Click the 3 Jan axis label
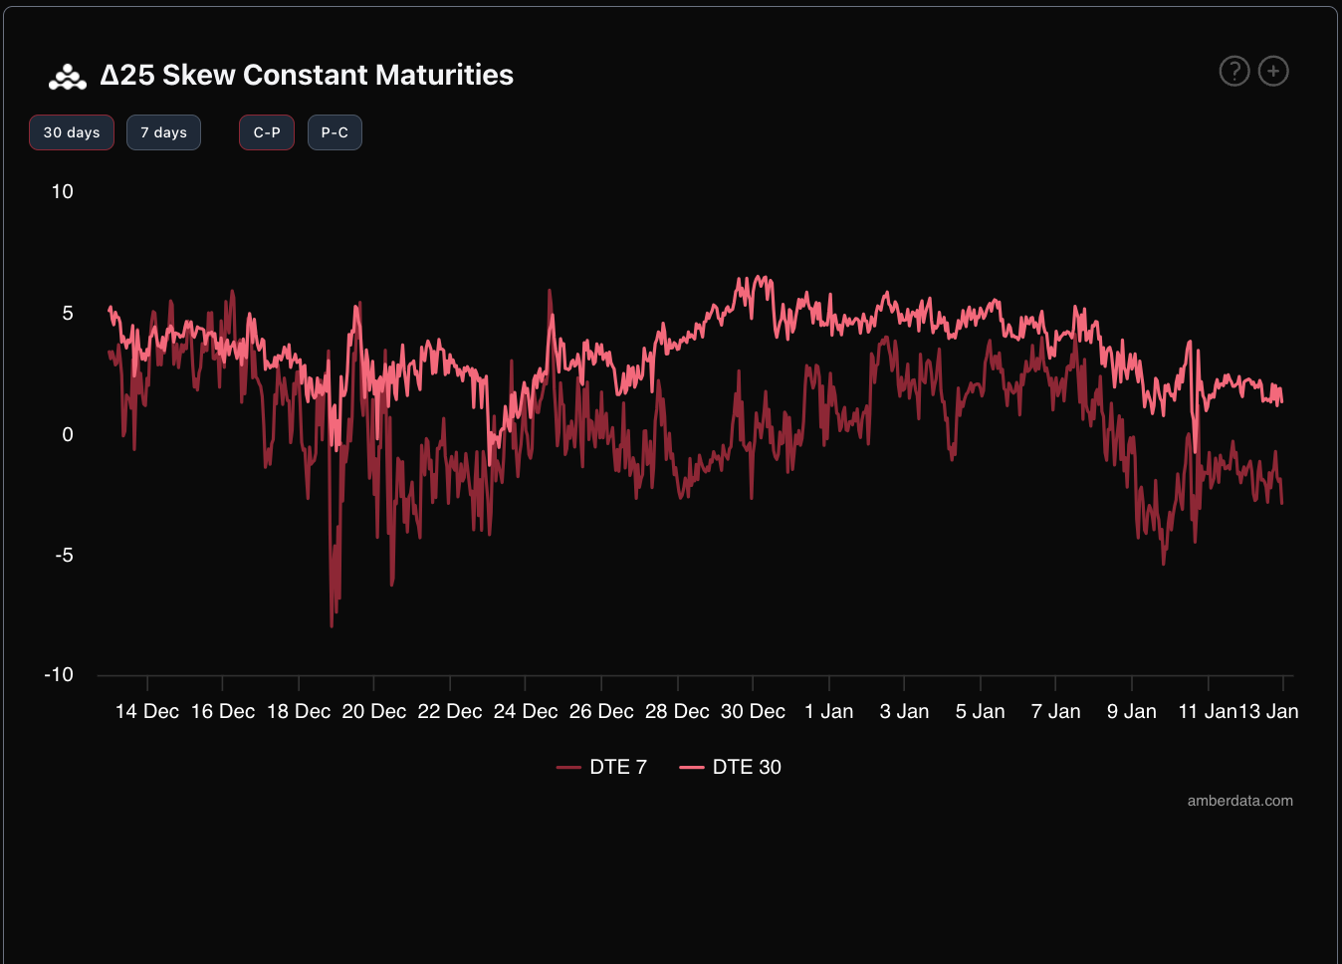This screenshot has width=1342, height=964. pyautogui.click(x=904, y=711)
